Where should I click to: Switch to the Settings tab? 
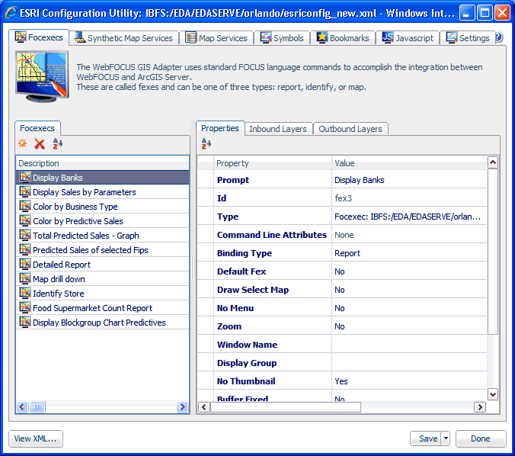(467, 38)
